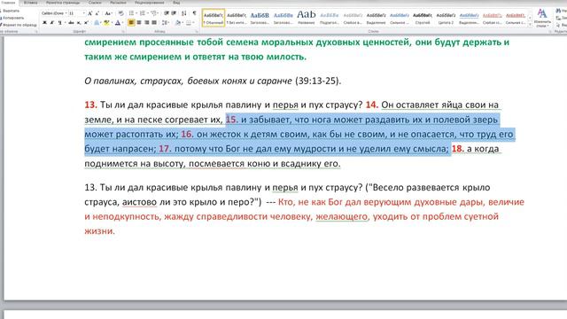The width and height of the screenshot is (567, 319).
Task: Click verse number 16. in highlighted text
Action: [187, 134]
